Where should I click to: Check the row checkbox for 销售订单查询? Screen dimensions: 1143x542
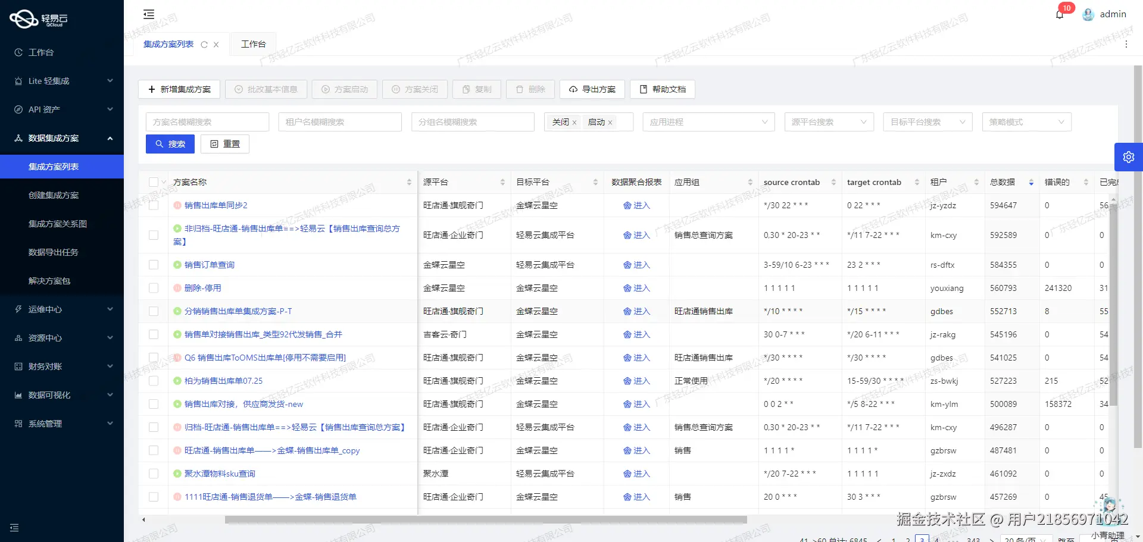tap(153, 264)
